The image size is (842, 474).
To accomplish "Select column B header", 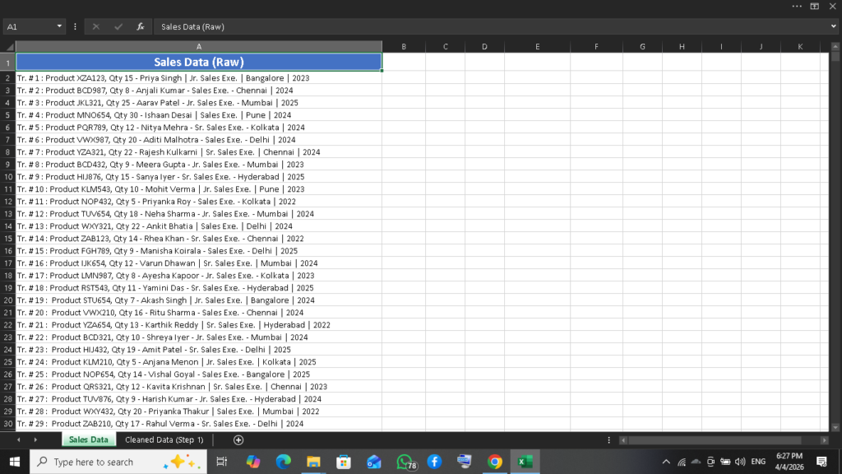I will pos(404,47).
